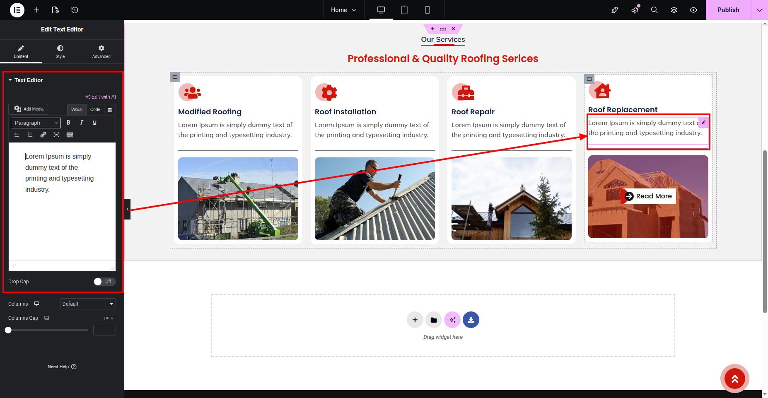Open the Finder search icon
Image resolution: width=768 pixels, height=398 pixels.
[x=654, y=10]
